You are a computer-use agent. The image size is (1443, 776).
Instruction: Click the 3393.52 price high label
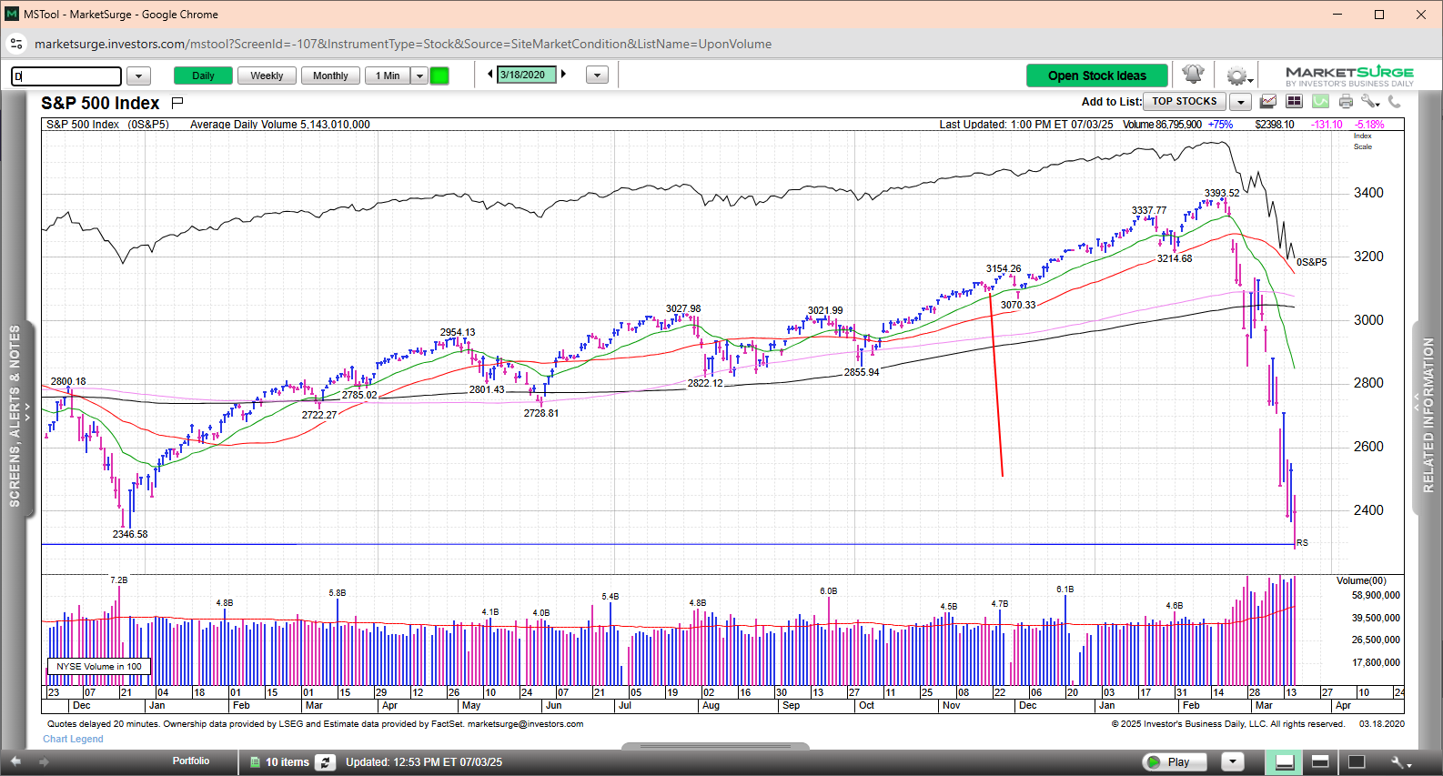[x=1222, y=193]
